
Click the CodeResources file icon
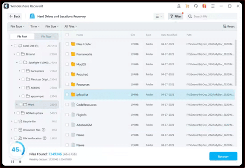point(73,105)
